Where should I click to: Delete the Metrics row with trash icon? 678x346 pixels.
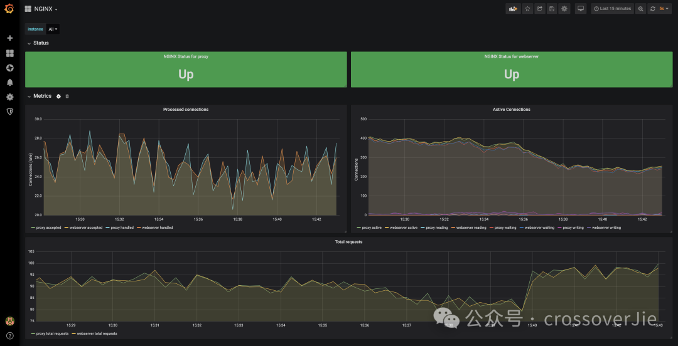(x=67, y=97)
